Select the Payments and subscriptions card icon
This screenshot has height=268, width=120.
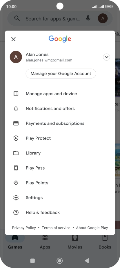16,124
